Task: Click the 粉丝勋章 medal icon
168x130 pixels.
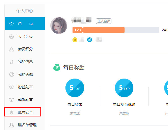Action: 11,87
